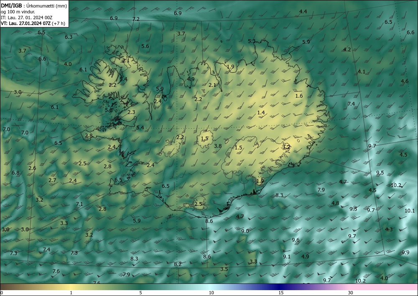The width and height of the screenshot is (418, 296).
Task: Click the map value 1.2
Action: pyautogui.click(x=286, y=147)
